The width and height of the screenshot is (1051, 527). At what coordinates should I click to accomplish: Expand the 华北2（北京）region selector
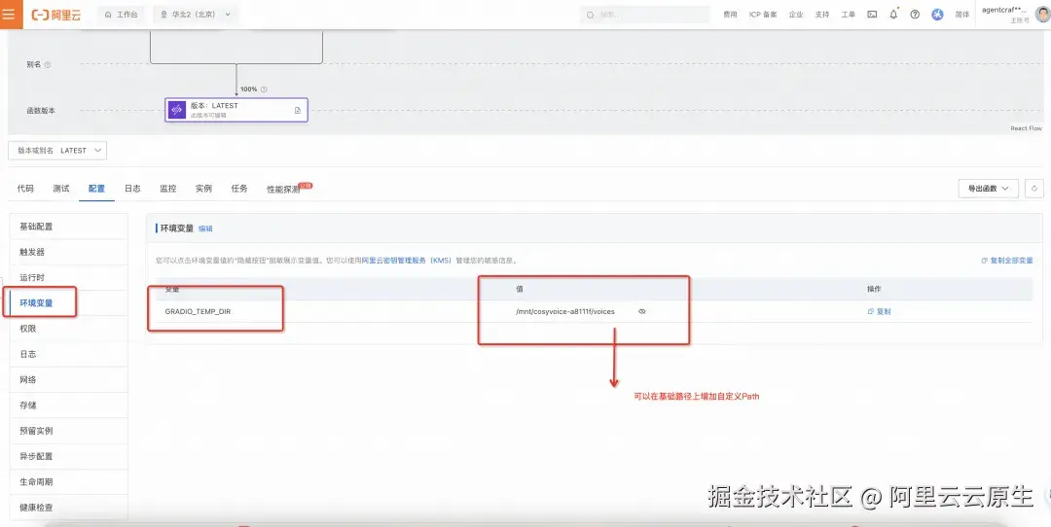[195, 14]
